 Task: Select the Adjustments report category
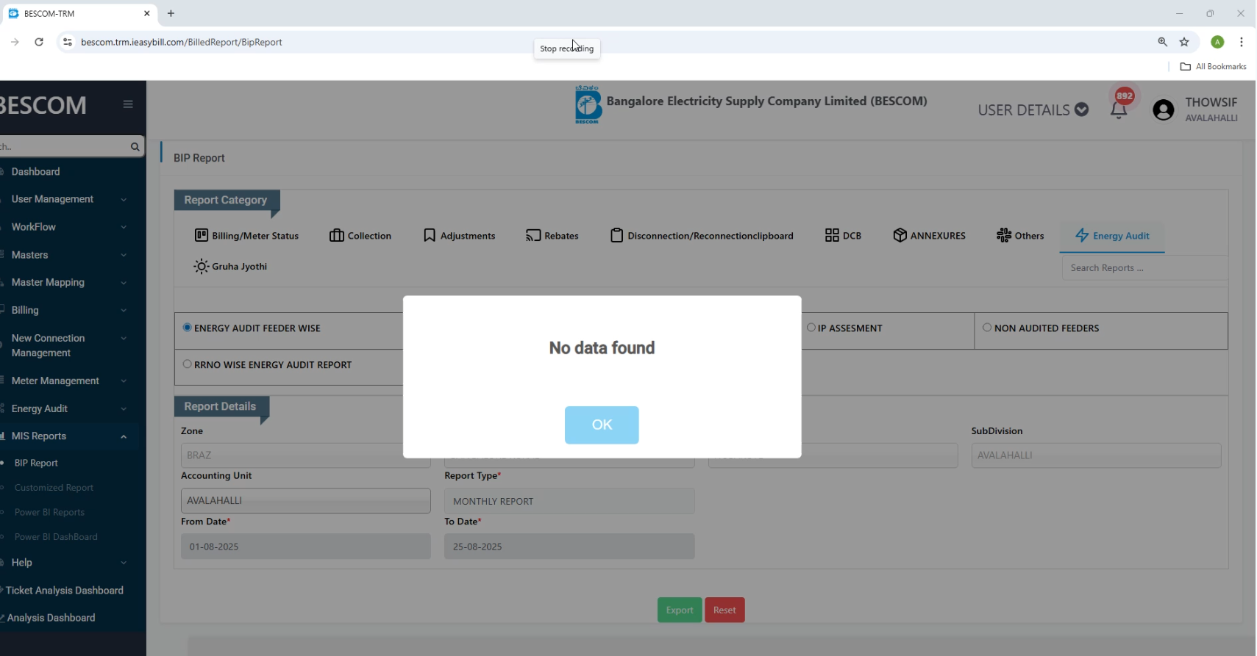point(459,236)
